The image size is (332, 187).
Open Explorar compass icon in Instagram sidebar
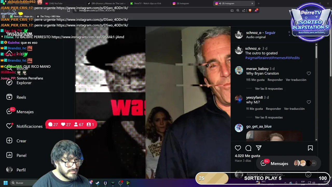tap(9, 83)
